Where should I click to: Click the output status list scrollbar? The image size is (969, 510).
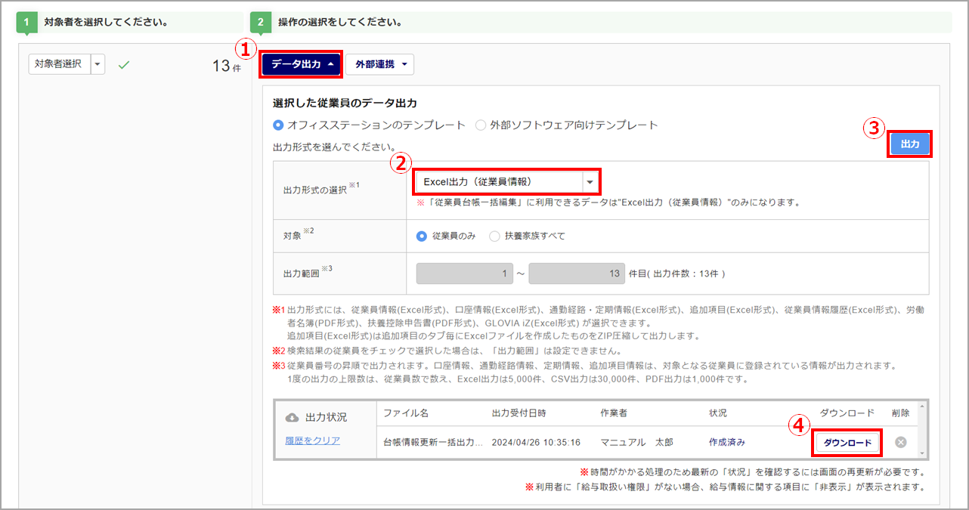[921, 429]
